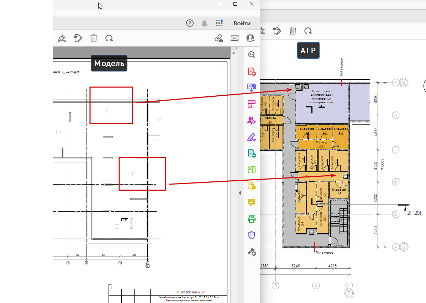The image size is (426, 303).
Task: Share the document link with cloud icon
Action: [x=219, y=38]
